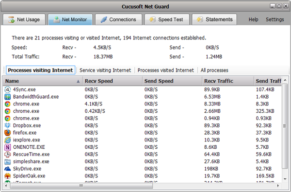
Task: Select Service visiting Internet filter
Action: 105,70
